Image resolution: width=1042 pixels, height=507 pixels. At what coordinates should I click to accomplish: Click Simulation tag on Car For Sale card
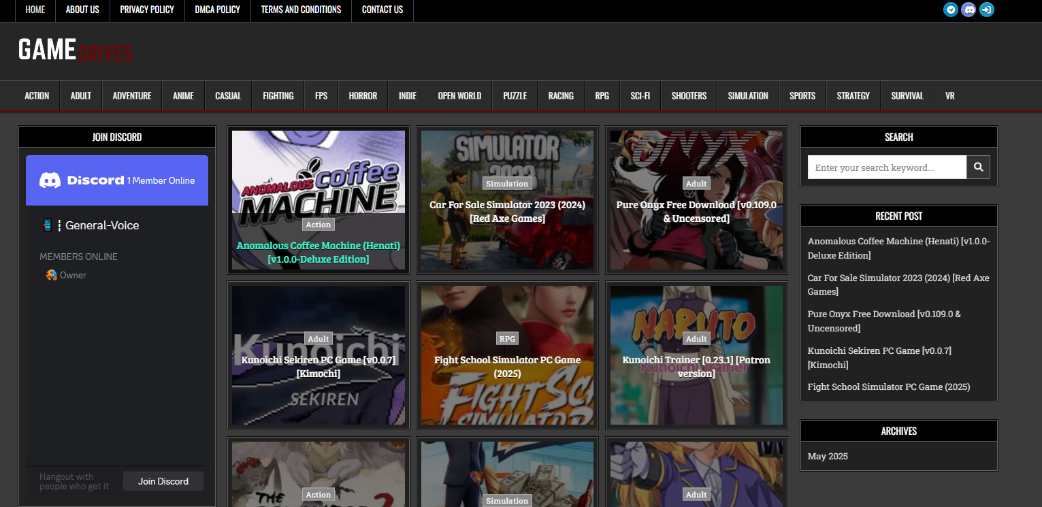click(507, 184)
